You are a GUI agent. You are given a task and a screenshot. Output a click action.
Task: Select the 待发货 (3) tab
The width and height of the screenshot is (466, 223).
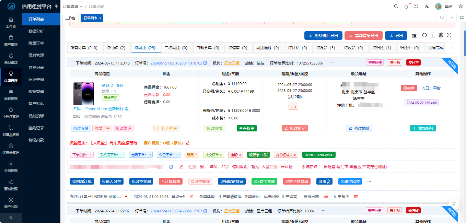(326, 48)
